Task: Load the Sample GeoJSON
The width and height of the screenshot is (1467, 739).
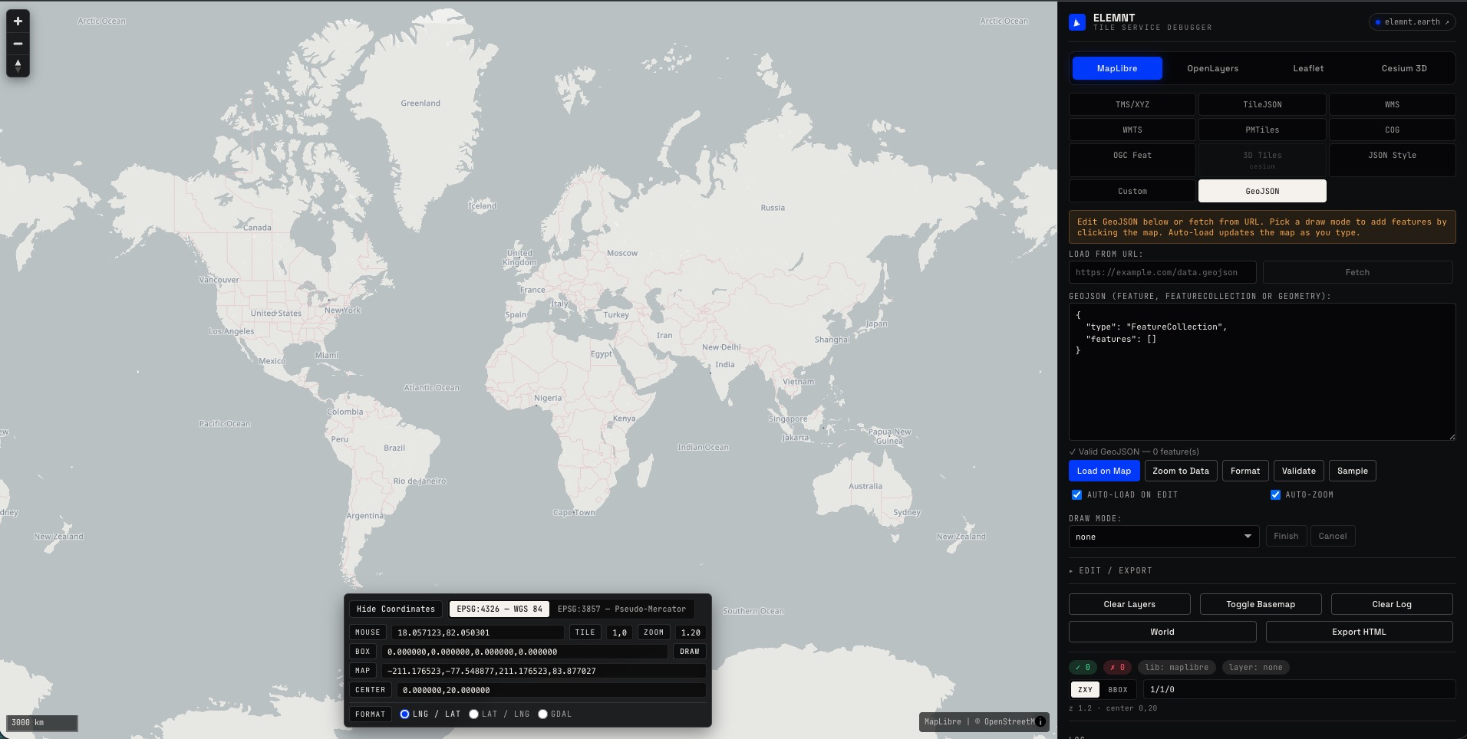Action: (x=1352, y=471)
